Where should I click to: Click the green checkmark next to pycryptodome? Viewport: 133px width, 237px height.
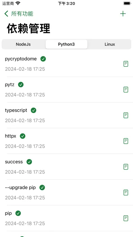tap(43, 59)
